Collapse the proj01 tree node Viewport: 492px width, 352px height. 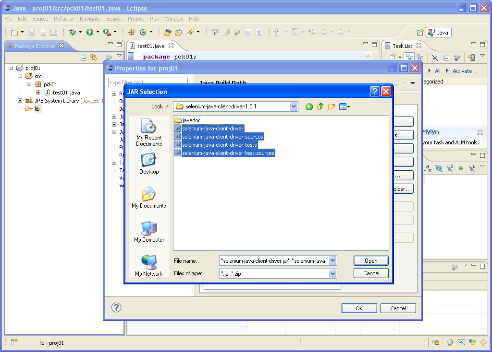pos(11,68)
